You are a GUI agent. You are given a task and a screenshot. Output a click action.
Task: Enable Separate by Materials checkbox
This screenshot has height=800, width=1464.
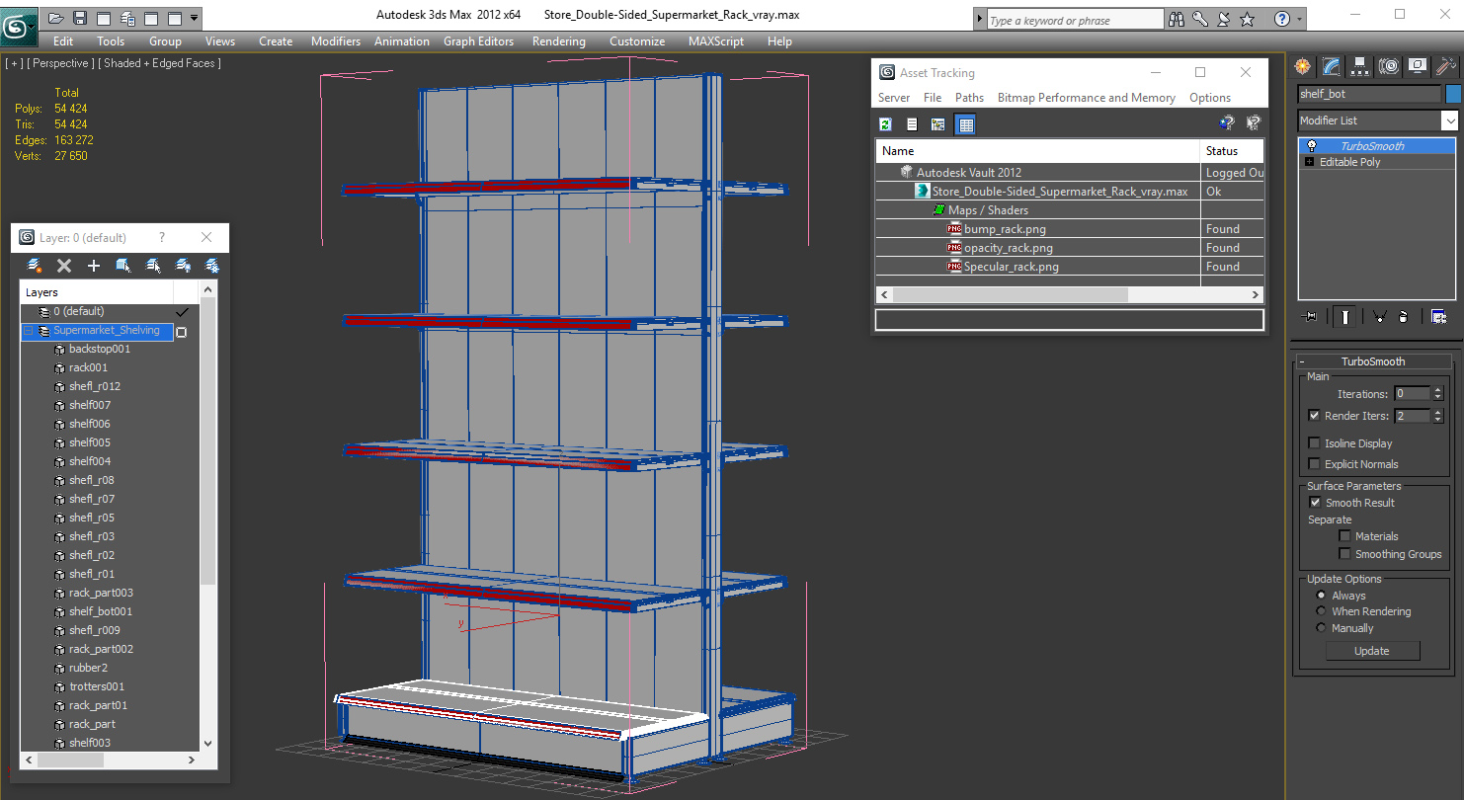coord(1344,536)
